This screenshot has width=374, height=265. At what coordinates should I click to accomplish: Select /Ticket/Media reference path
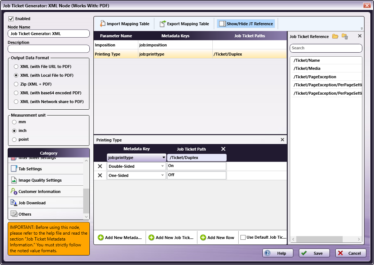coord(326,68)
